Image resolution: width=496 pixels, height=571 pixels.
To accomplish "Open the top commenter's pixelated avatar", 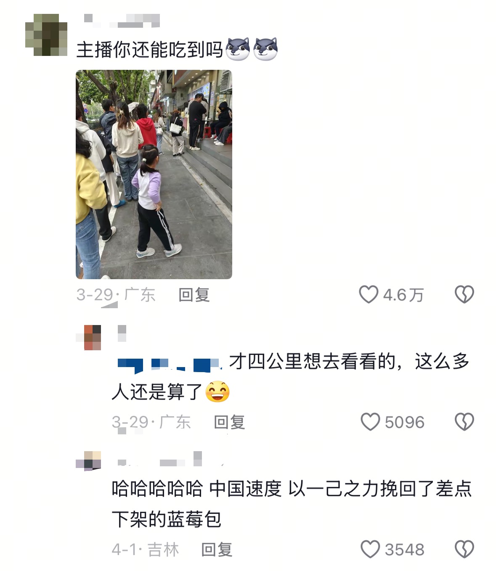I will [x=46, y=35].
